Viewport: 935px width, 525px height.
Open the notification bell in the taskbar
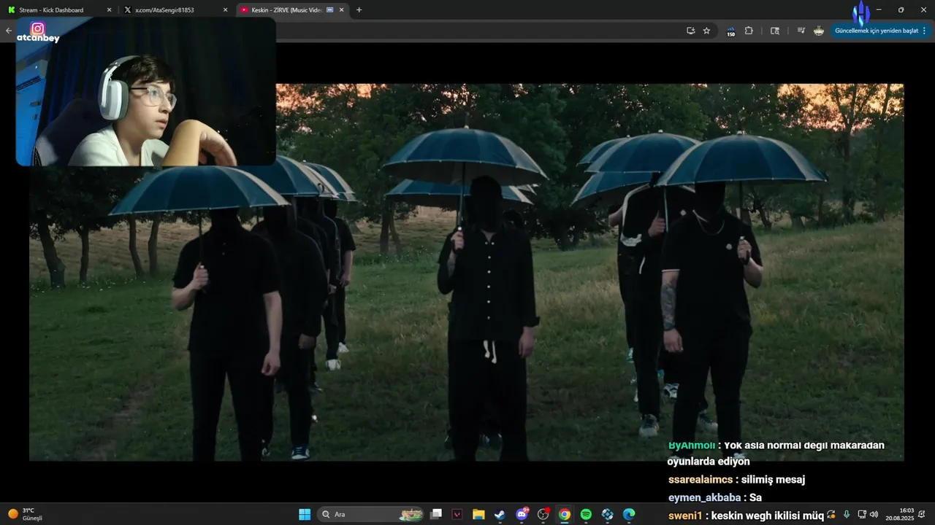point(923,514)
